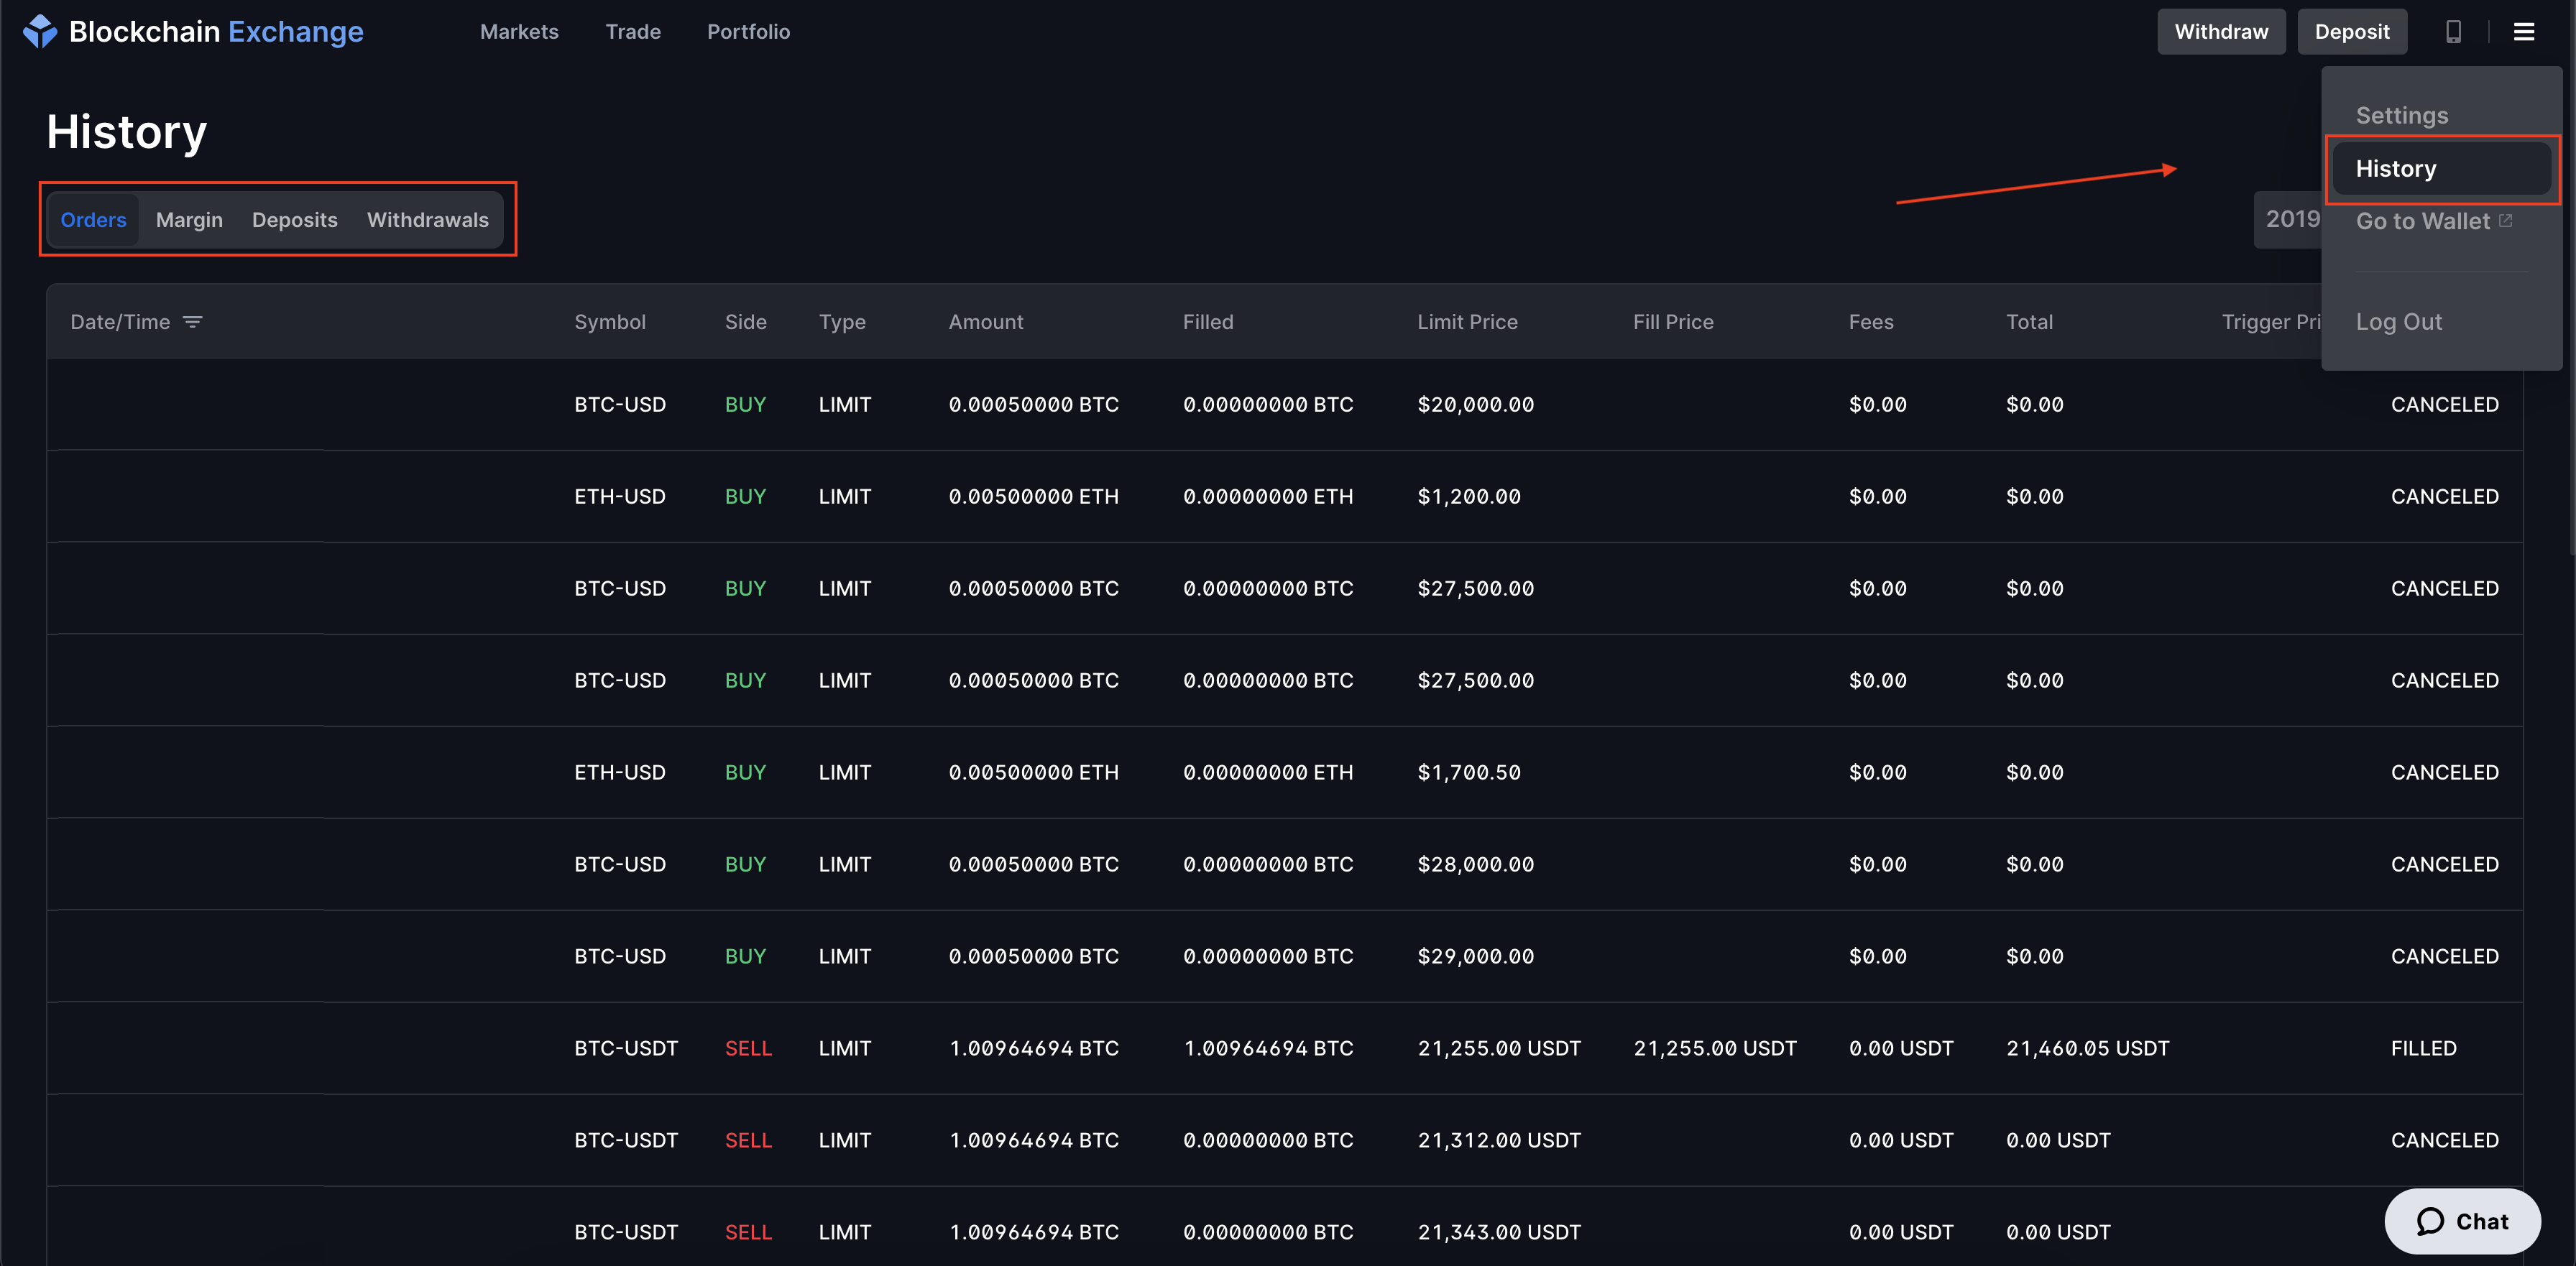This screenshot has height=1266, width=2576.
Task: Open the Chat bubble widget
Action: (2462, 1221)
